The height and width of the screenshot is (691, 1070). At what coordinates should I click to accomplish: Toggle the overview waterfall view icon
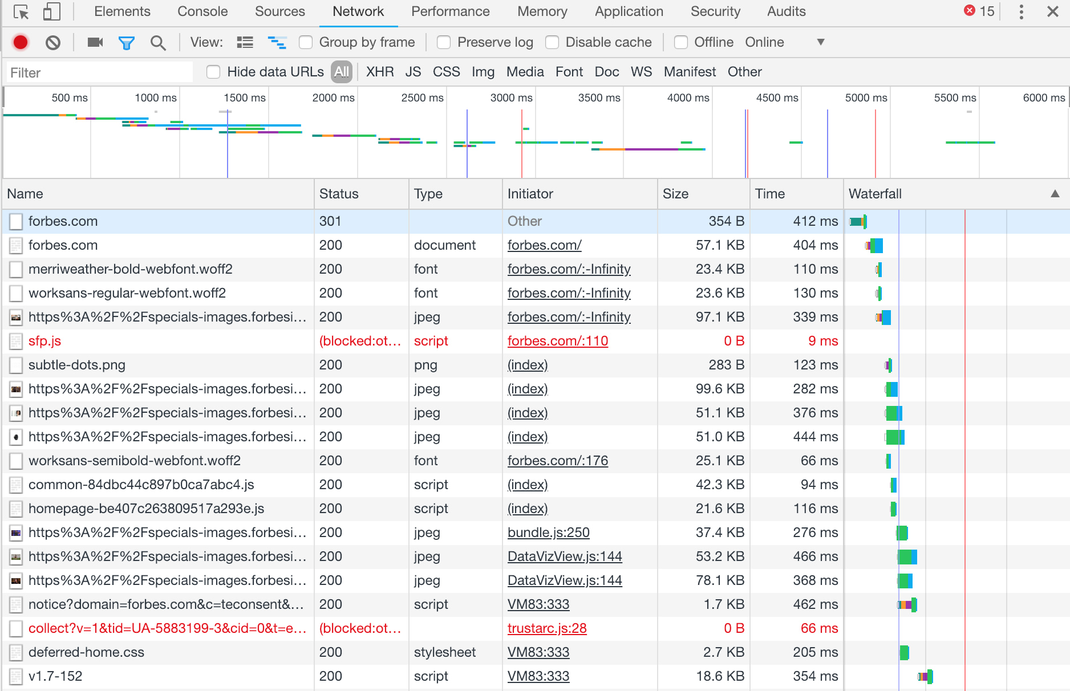tap(277, 42)
